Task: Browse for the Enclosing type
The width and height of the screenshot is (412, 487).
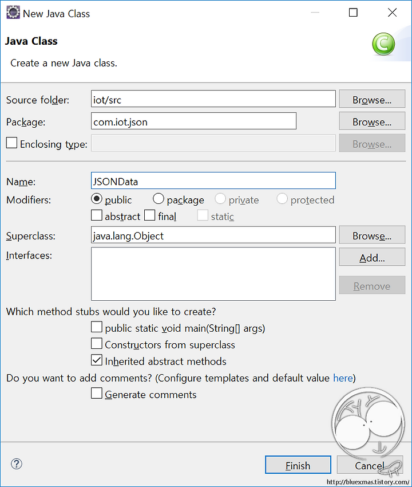Action: point(372,143)
